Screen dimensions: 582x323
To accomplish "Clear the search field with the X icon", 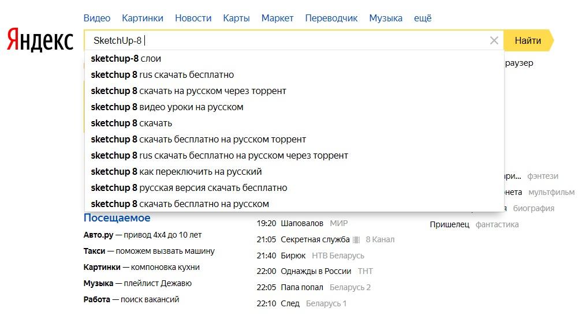I will point(494,40).
